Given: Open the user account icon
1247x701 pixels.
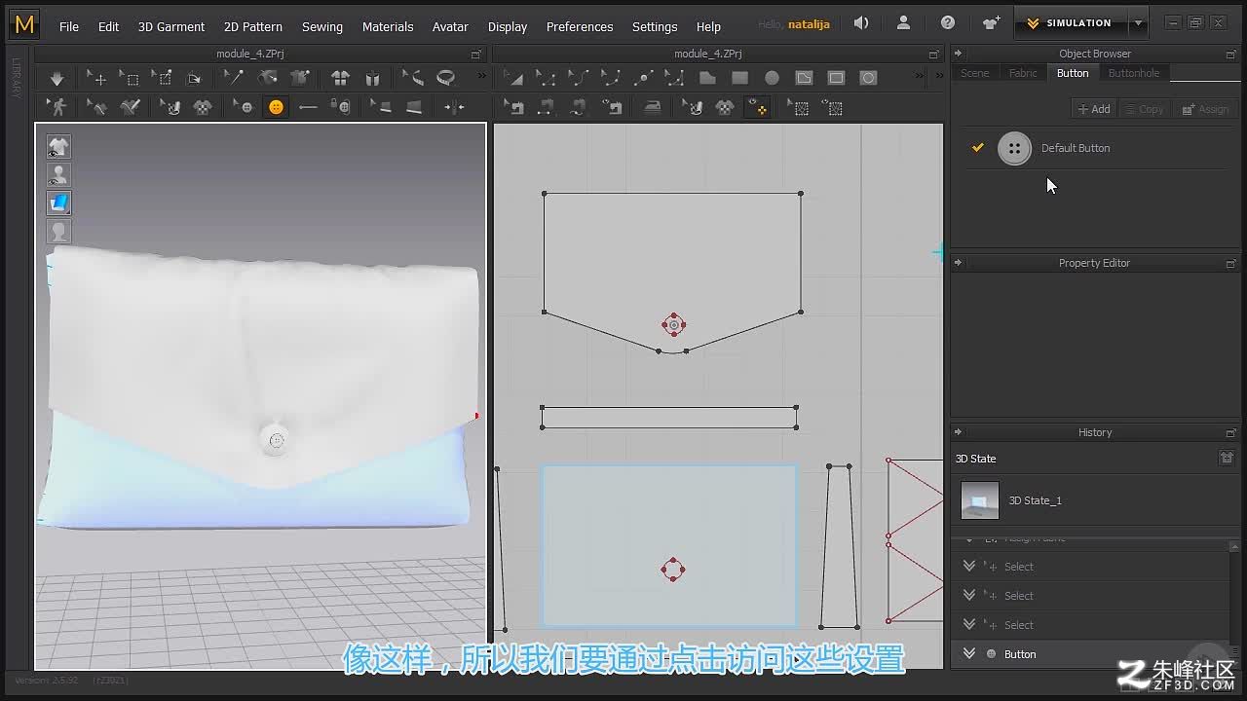Looking at the screenshot, I should click(904, 22).
